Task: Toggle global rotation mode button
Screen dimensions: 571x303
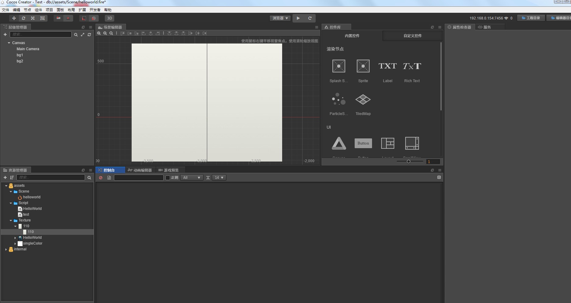Action: pyautogui.click(x=94, y=18)
